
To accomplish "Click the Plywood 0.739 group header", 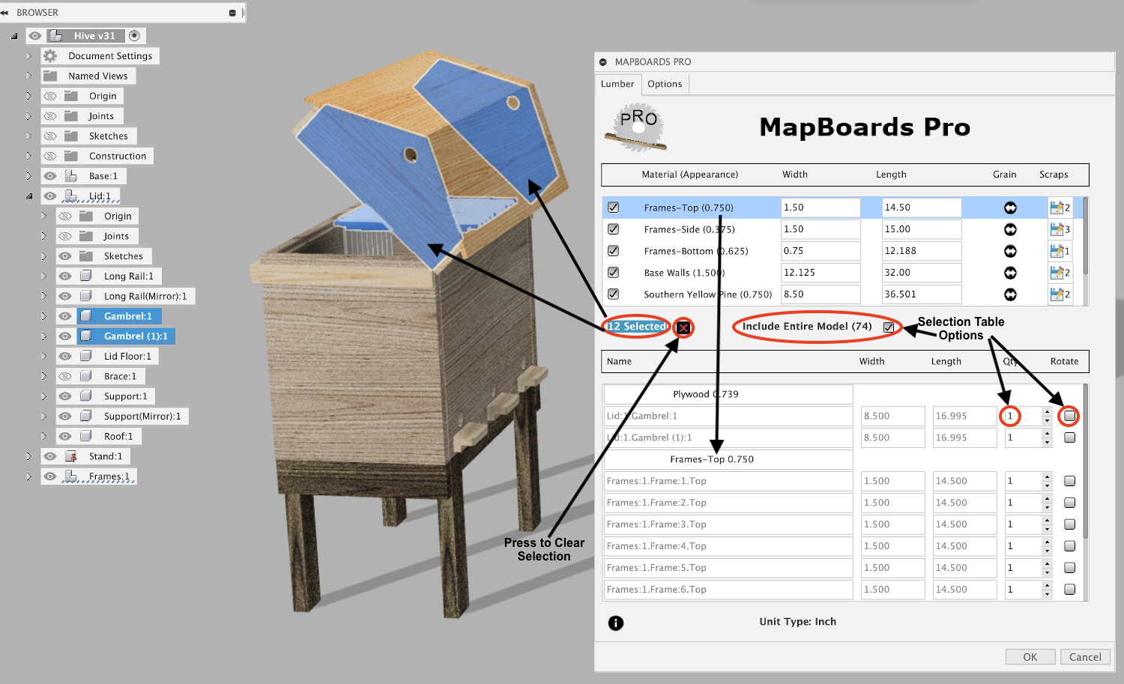I will pyautogui.click(x=728, y=394).
